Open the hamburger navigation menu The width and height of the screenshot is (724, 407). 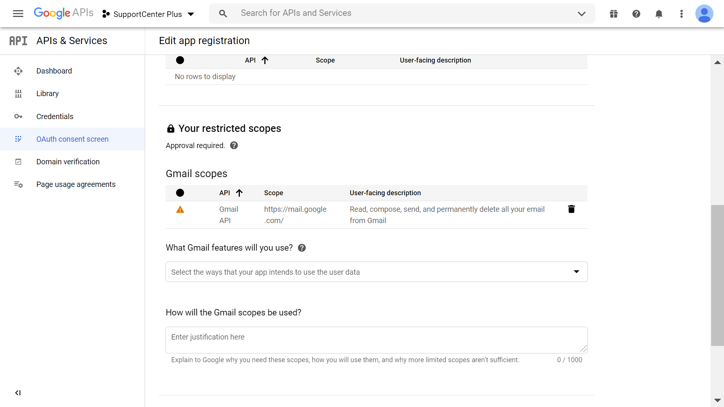18,14
